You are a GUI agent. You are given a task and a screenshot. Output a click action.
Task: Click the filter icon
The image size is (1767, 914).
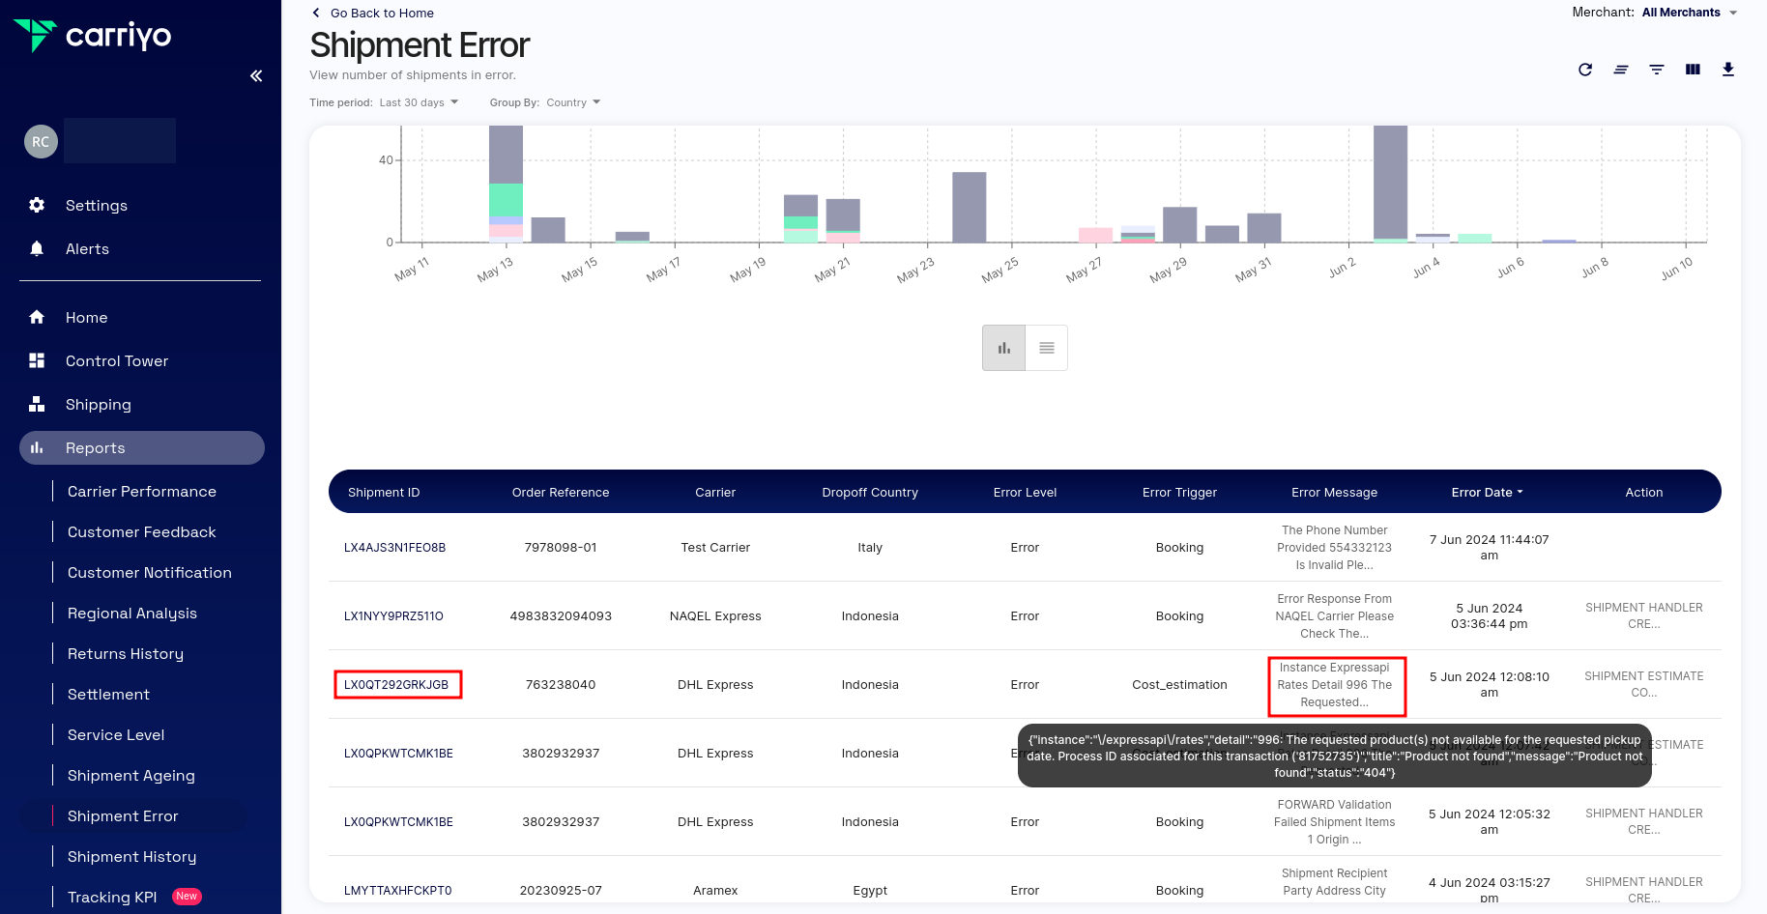point(1657,69)
